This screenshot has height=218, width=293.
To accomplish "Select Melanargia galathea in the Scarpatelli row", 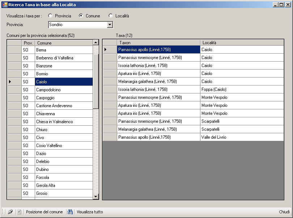I will 159,129.
